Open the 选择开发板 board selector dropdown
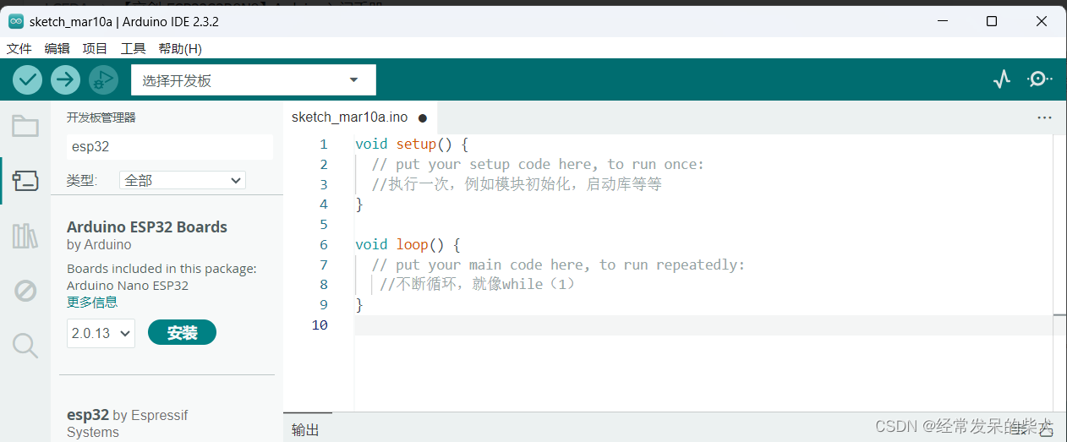 click(254, 80)
